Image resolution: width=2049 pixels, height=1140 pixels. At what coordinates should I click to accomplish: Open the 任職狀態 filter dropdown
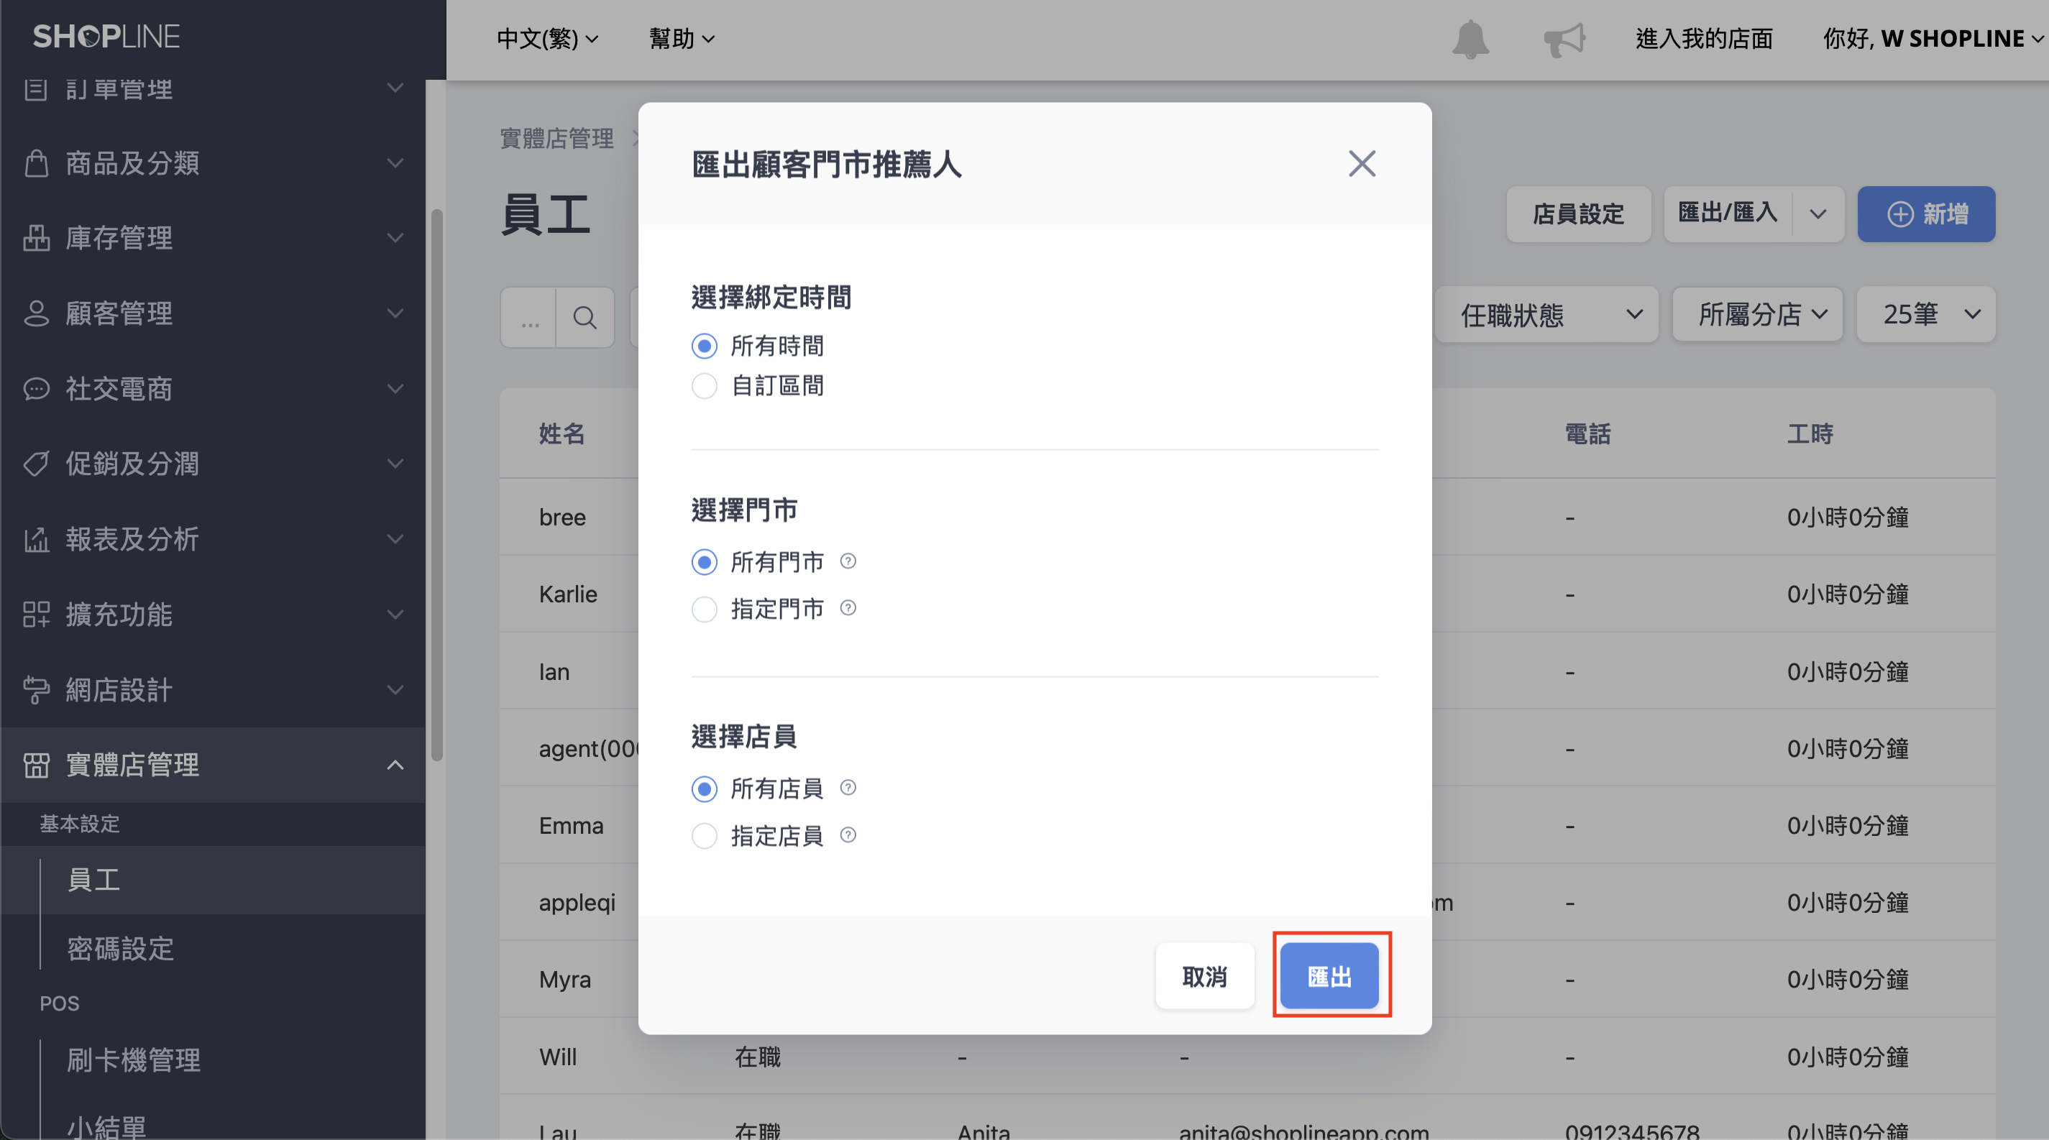(1547, 315)
